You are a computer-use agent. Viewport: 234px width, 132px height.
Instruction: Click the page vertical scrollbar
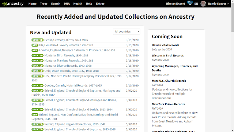(x=233, y=66)
